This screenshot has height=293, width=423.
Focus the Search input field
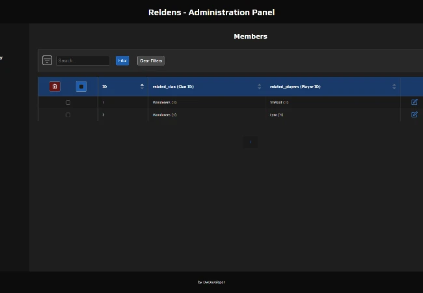pyautogui.click(x=83, y=61)
